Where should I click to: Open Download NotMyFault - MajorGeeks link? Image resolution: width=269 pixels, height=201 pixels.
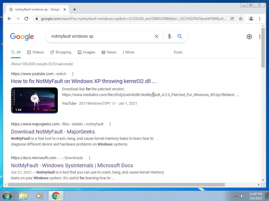click(53, 132)
